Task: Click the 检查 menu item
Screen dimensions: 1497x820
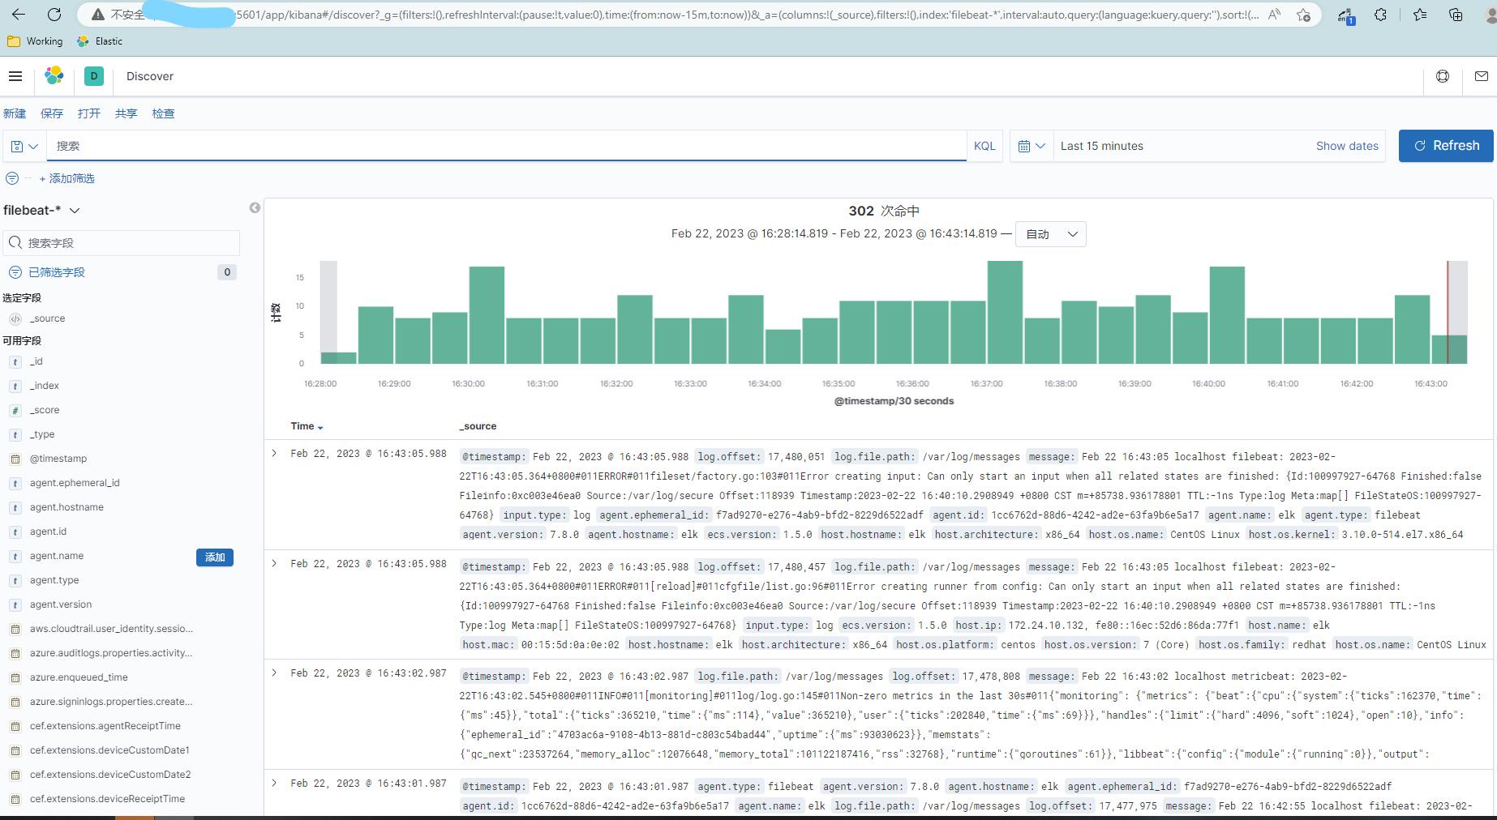Action: coord(164,113)
